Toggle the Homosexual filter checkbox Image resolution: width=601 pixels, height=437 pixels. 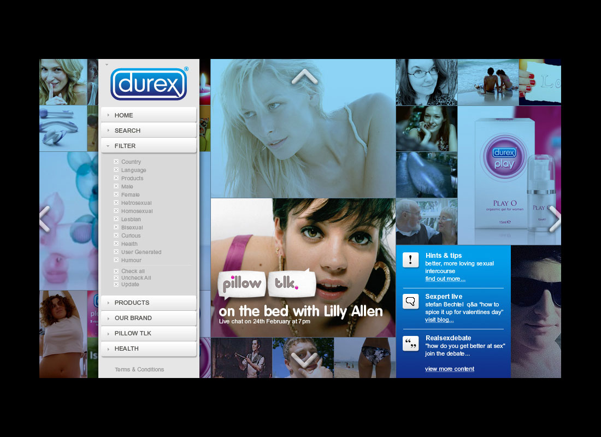116,211
